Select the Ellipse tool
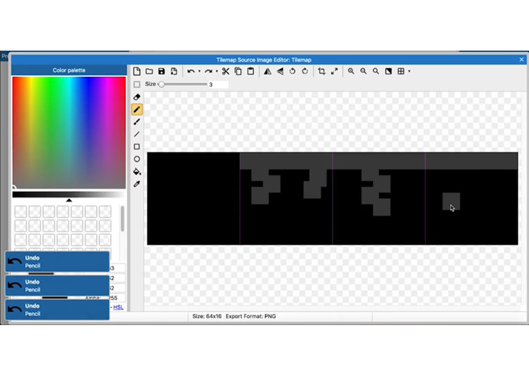Screen dimensions: 529x375 click(x=137, y=159)
